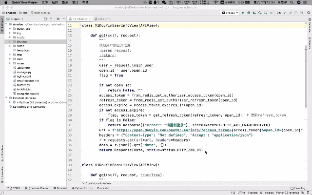This screenshot has height=195, width=312.
Task: Commit changes with Git checkmark
Action: pyautogui.click(x=291, y=13)
